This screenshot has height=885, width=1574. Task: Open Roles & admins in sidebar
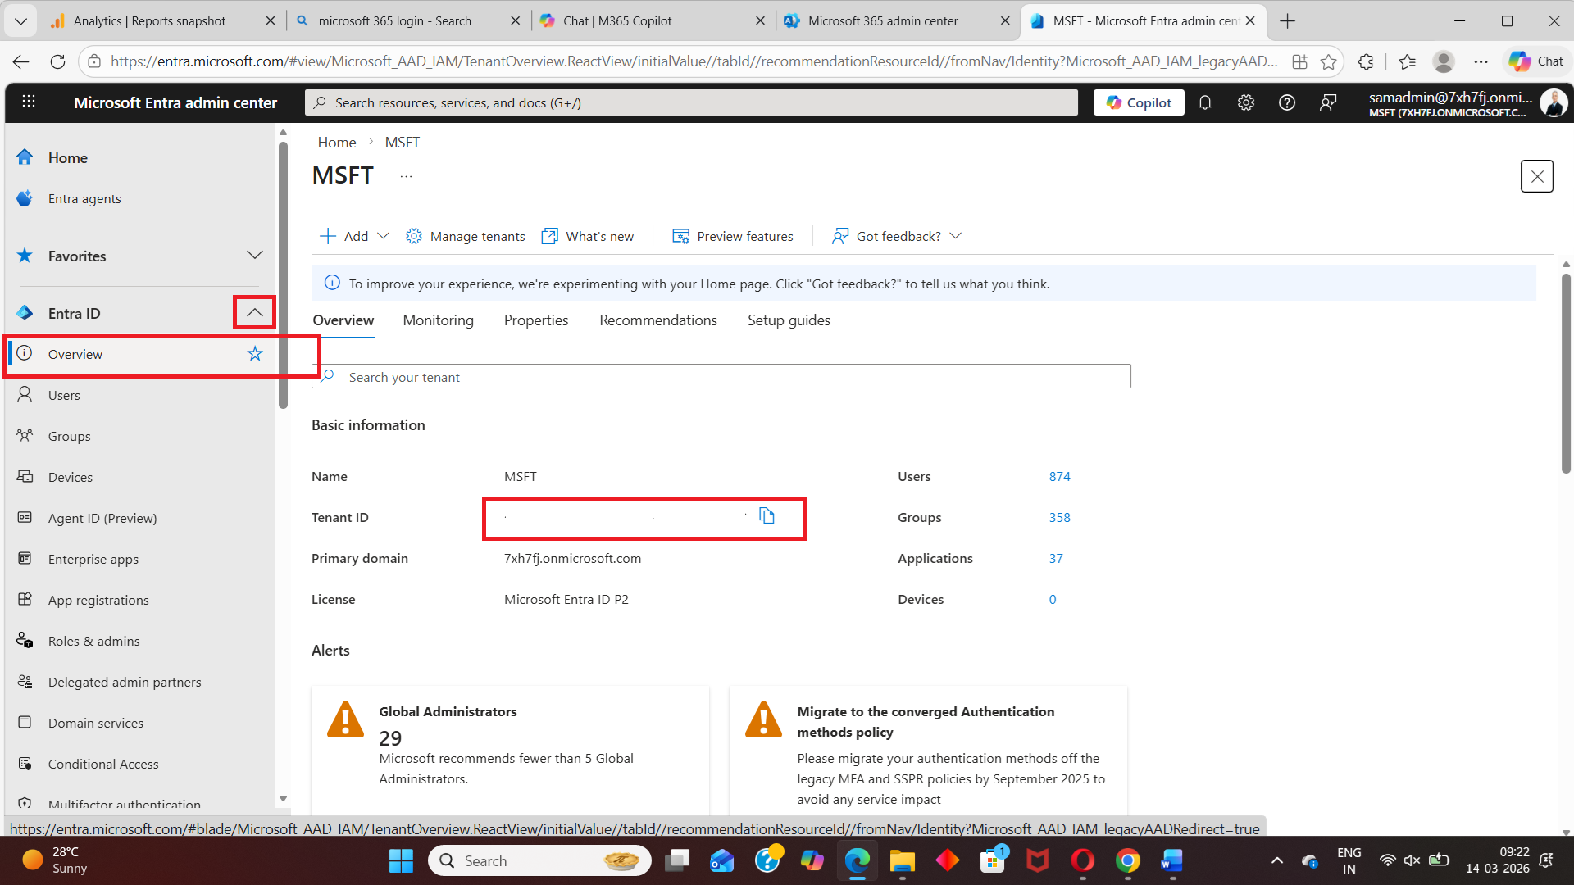click(93, 641)
